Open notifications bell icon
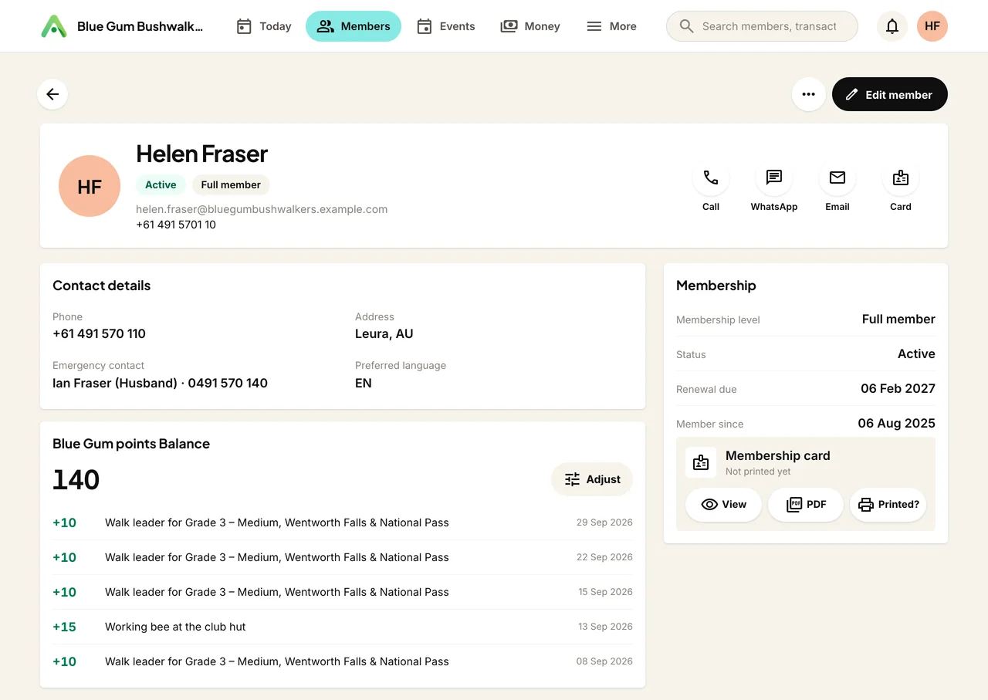988x700 pixels. (x=892, y=26)
